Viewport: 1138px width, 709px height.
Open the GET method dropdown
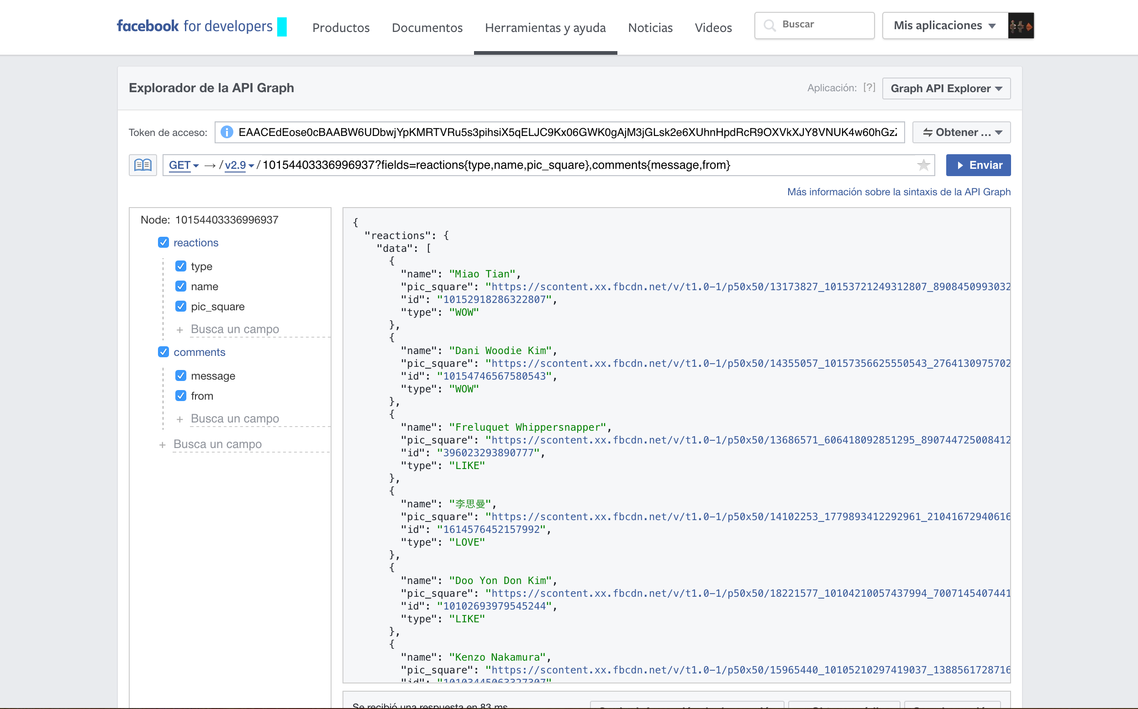pos(184,165)
